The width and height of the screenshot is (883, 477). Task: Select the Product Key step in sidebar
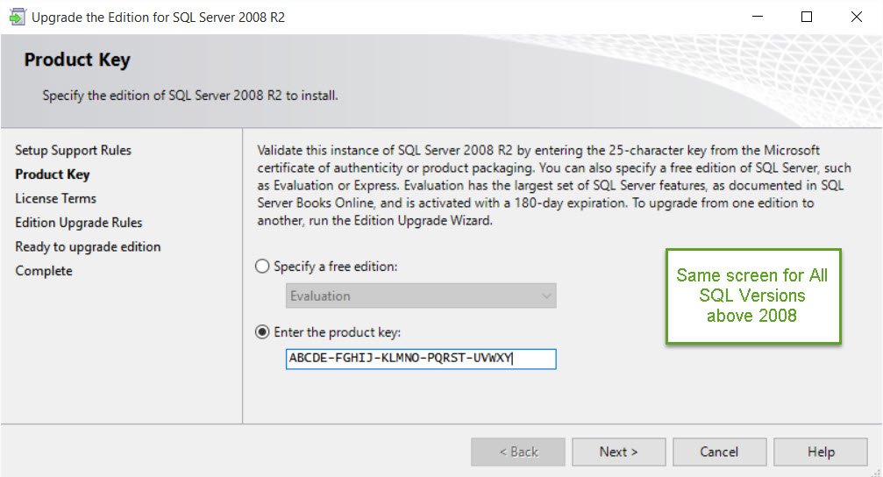[53, 174]
